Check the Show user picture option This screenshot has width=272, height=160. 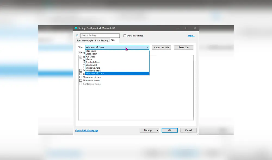[81, 77]
